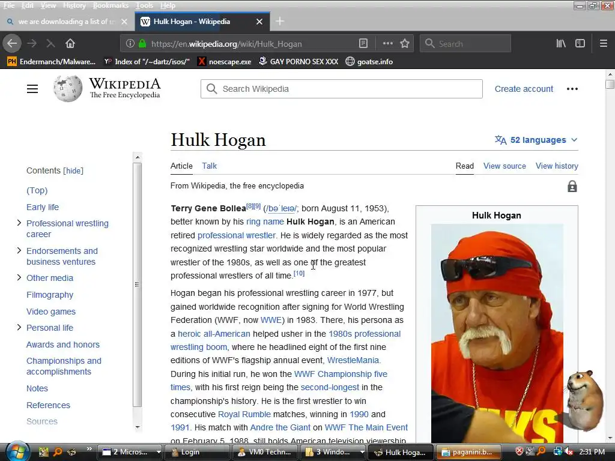The height and width of the screenshot is (461, 615).
Task: Open the goatse.info bookmark
Action: pyautogui.click(x=369, y=62)
